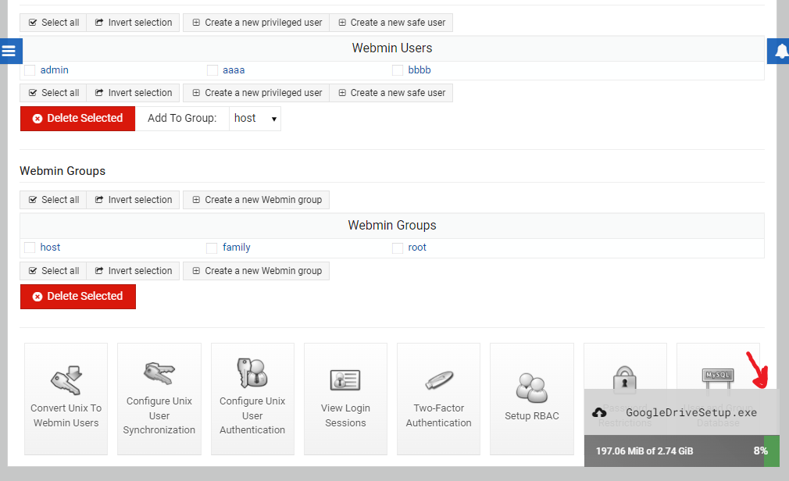Tick the admin user checkbox

point(30,70)
